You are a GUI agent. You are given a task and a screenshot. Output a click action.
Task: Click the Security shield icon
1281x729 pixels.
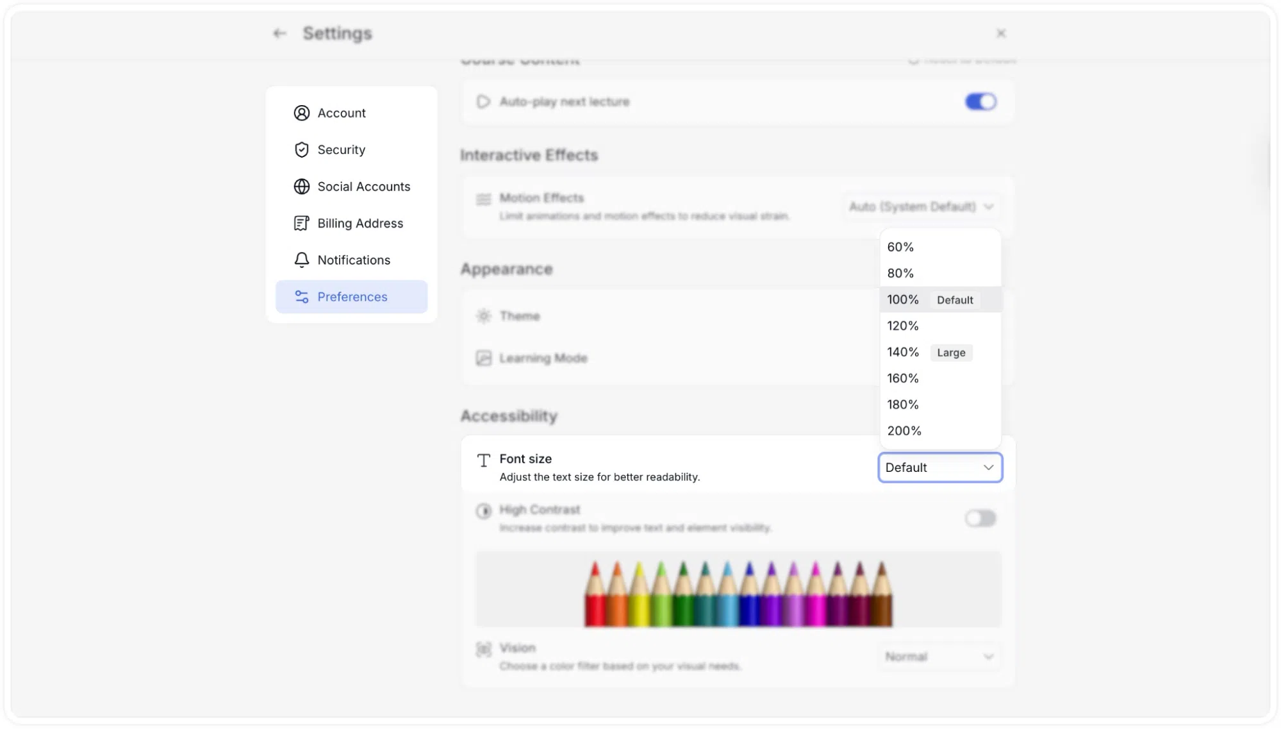click(x=302, y=149)
